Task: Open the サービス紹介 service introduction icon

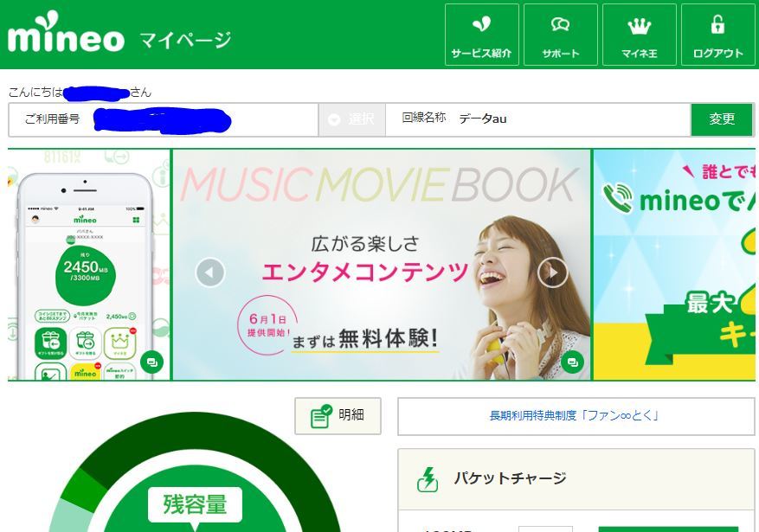Action: [481, 26]
